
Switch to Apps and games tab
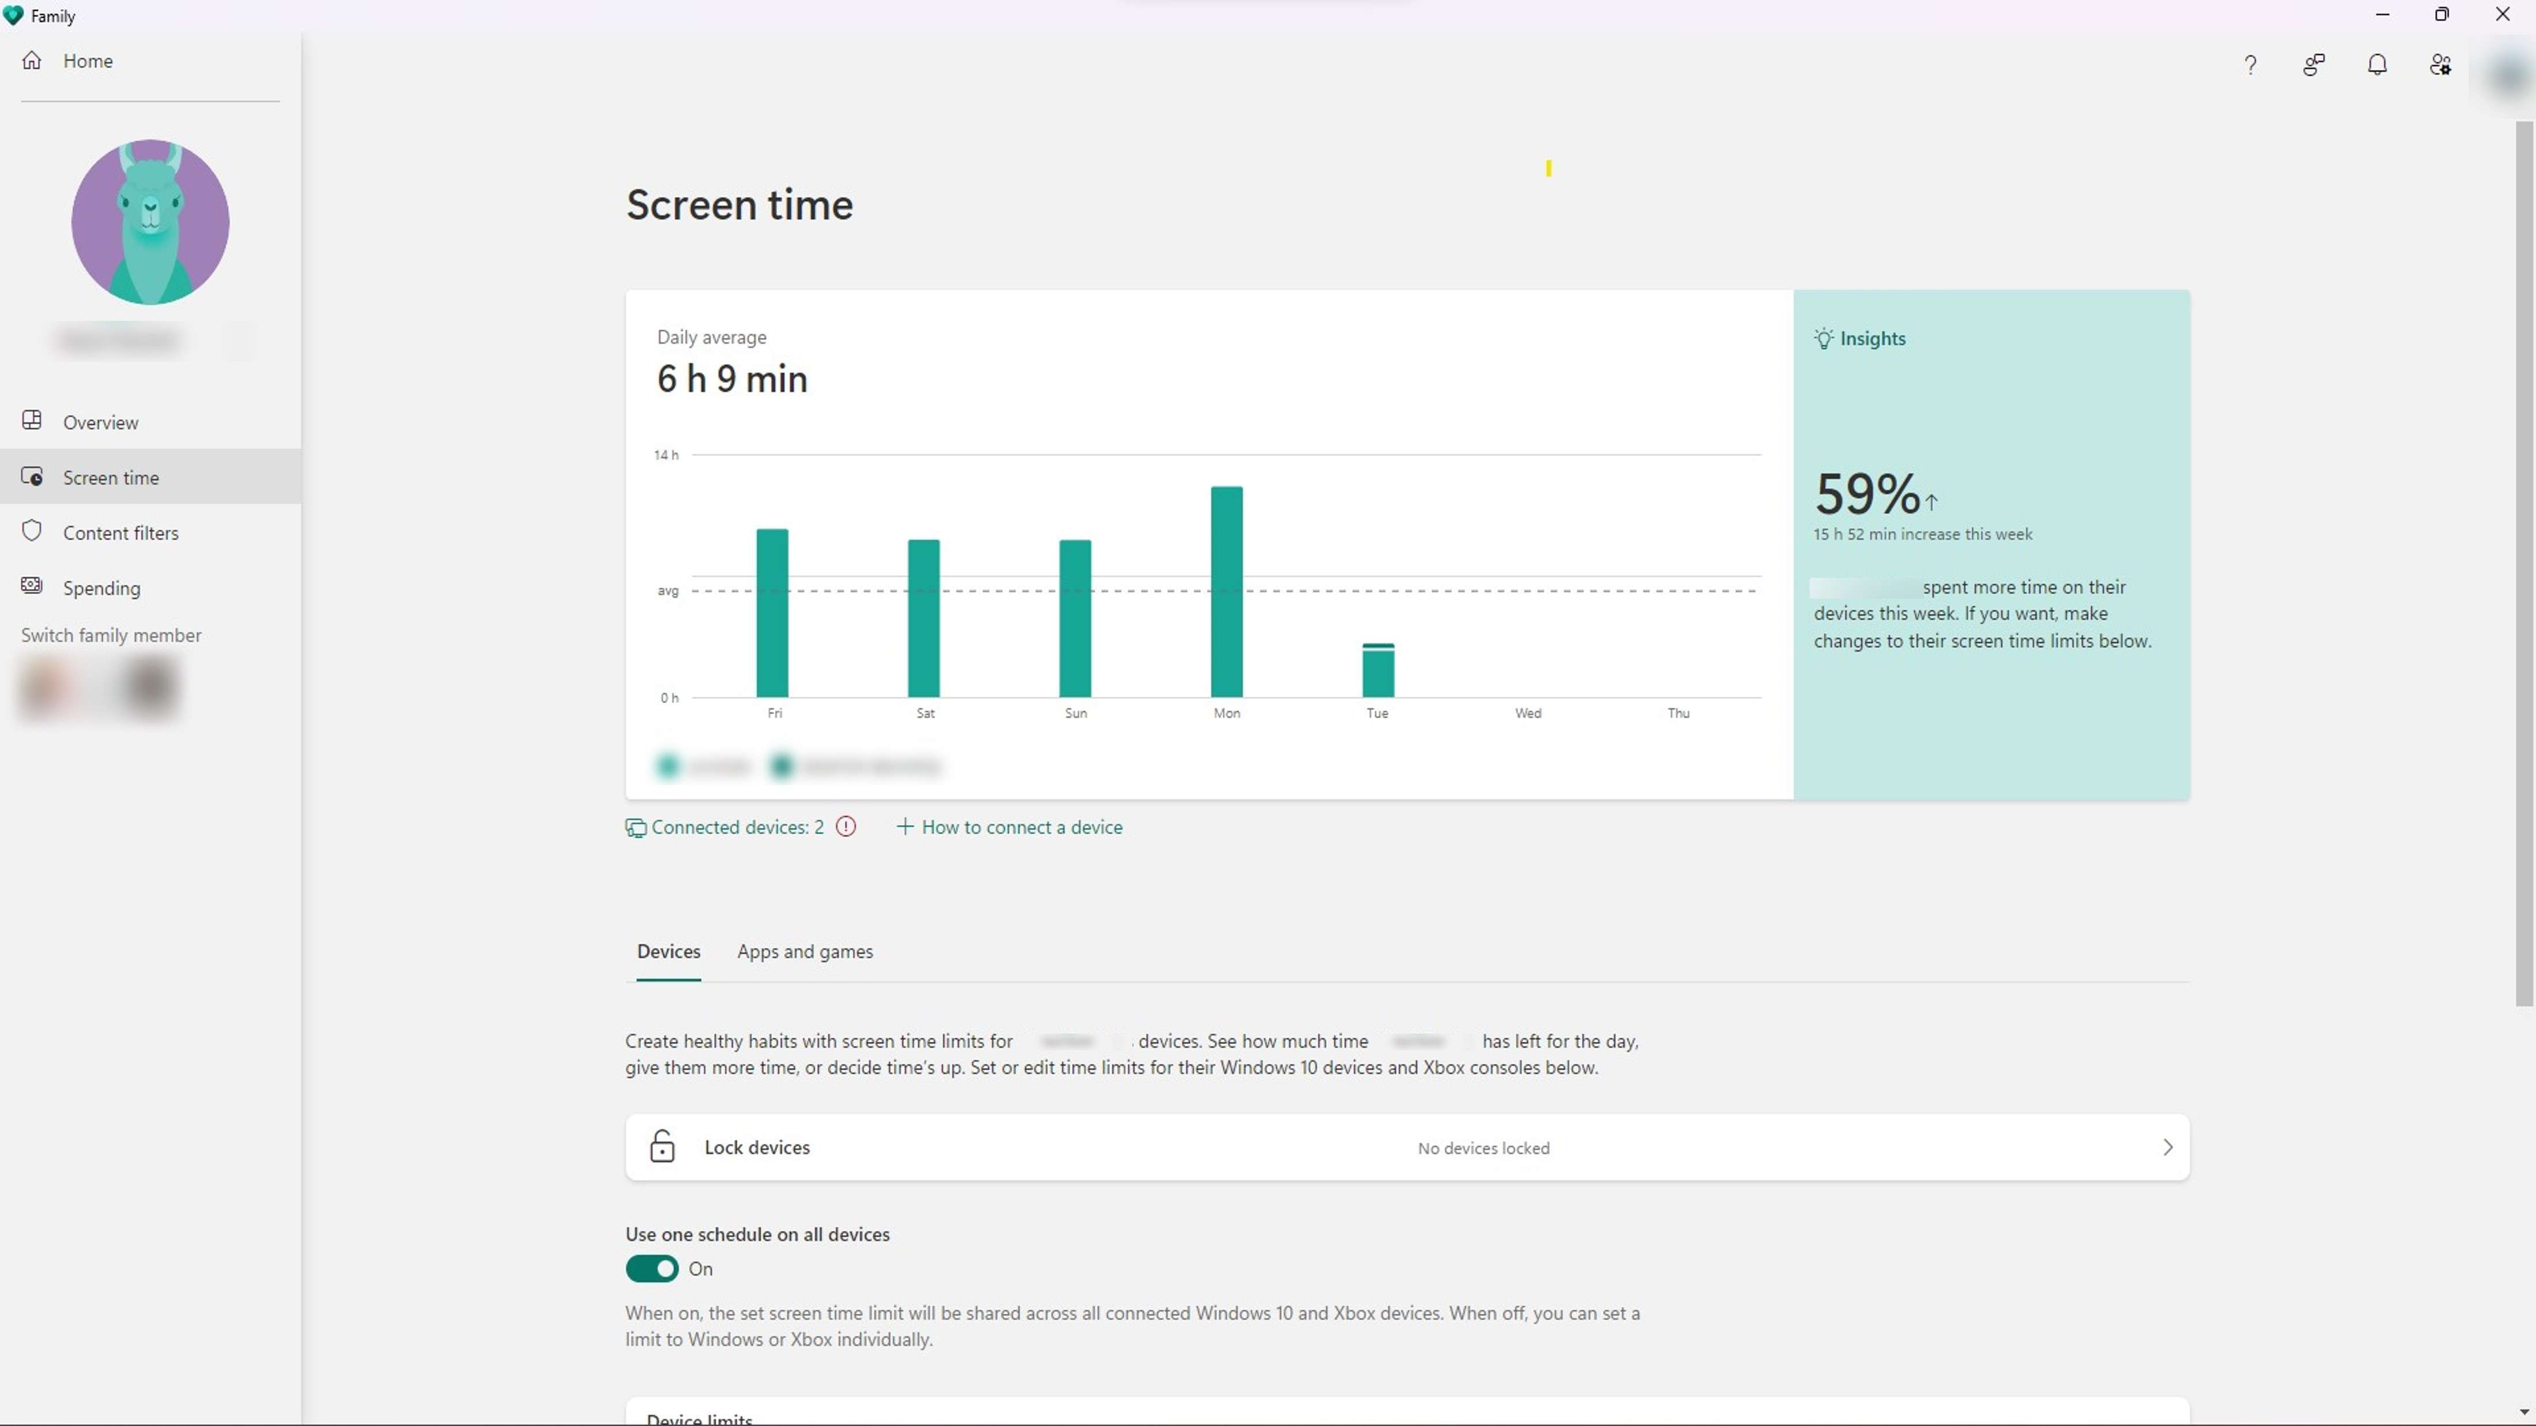point(805,951)
